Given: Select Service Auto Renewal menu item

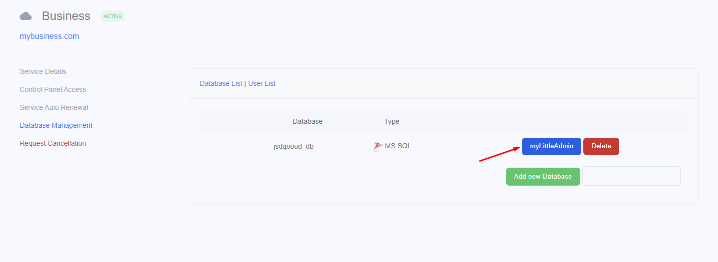Looking at the screenshot, I should [x=54, y=107].
